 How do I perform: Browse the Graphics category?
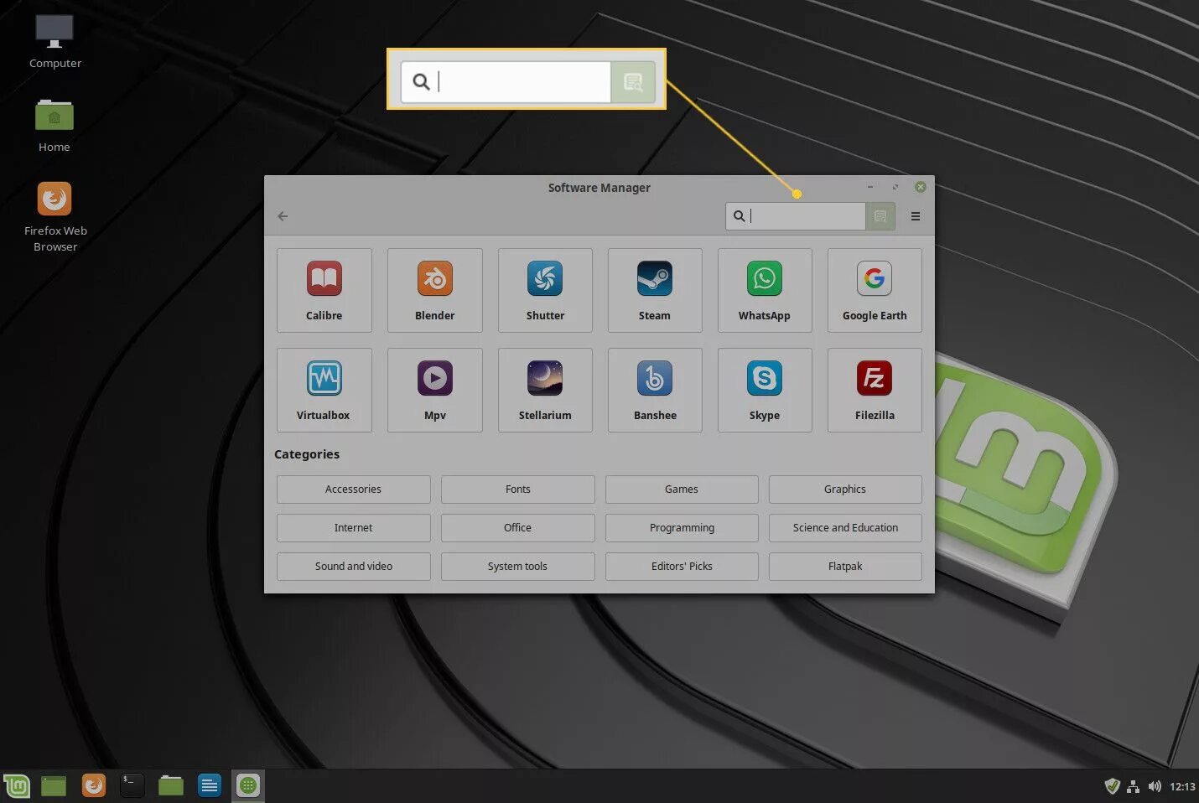845,490
